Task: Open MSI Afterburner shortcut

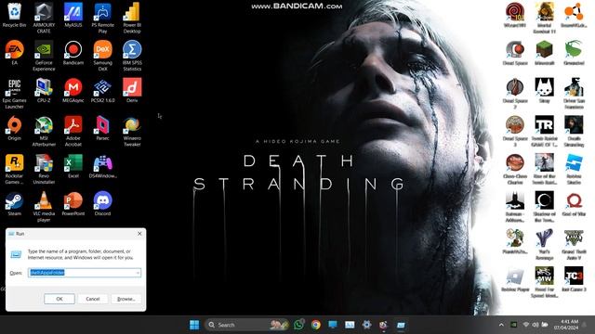Action: tap(44, 131)
